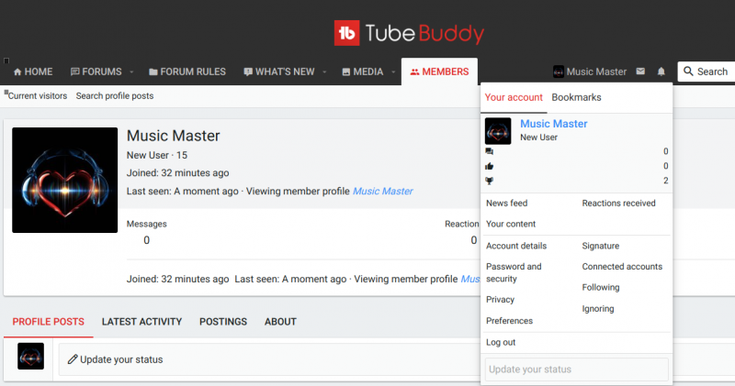The image size is (735, 386).
Task: Switch to the Bookmarks tab
Action: pos(576,97)
